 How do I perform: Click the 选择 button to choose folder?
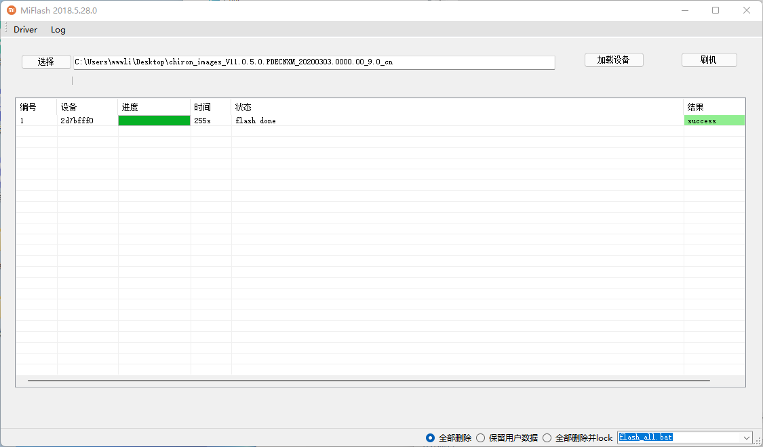tap(46, 62)
